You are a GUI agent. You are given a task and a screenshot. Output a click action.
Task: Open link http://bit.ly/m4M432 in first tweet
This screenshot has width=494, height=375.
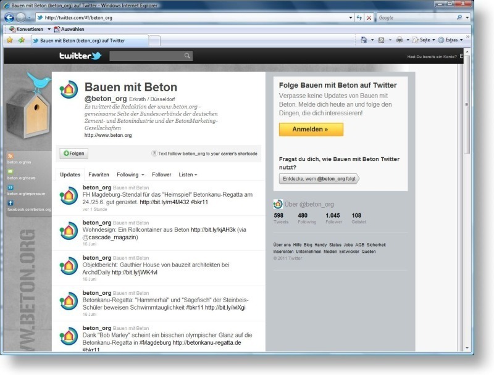pos(164,202)
